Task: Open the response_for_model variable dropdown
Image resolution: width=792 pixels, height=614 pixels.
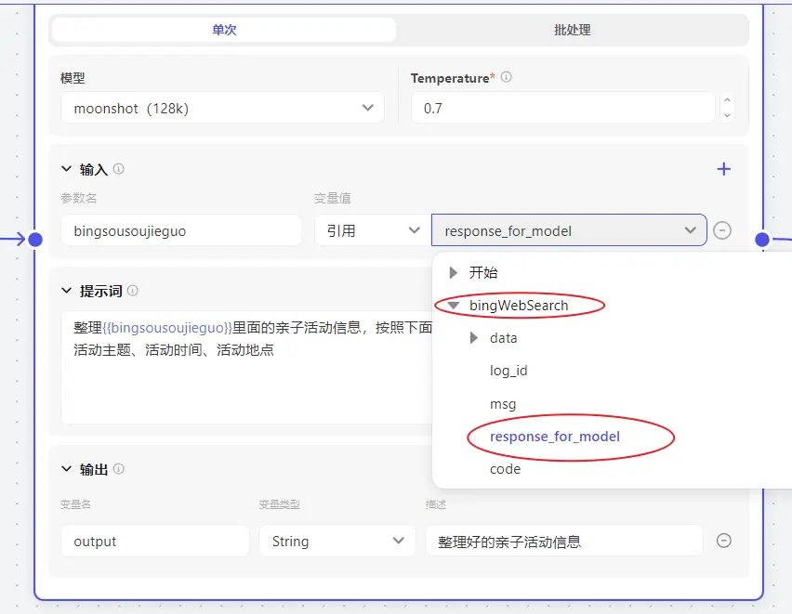Action: tap(569, 230)
